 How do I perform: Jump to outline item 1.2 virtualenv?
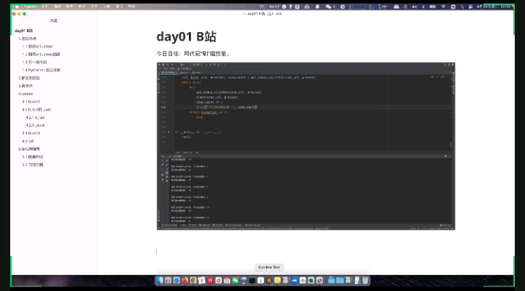[41, 54]
